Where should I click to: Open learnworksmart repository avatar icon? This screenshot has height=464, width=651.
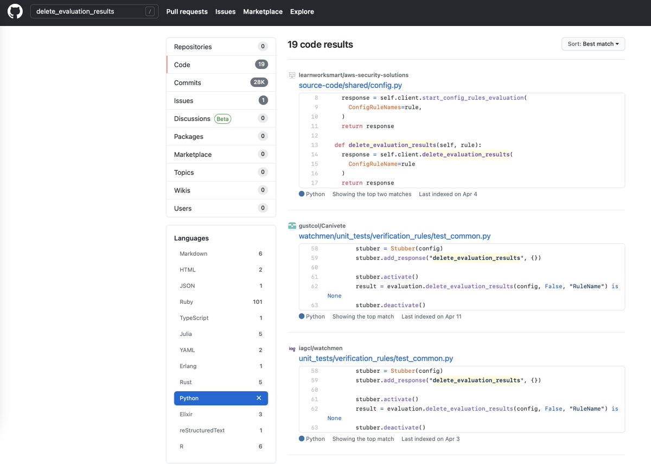(x=292, y=75)
